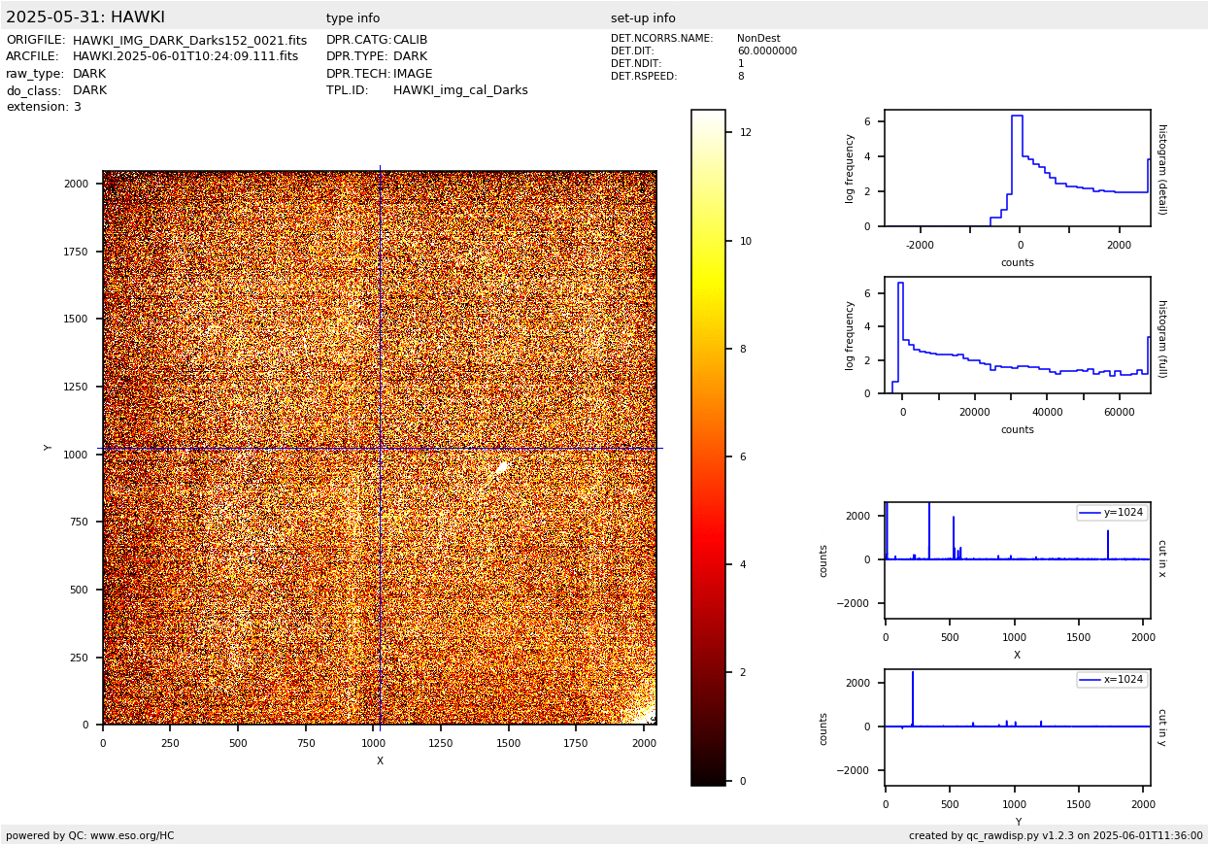Screen dimensions: 1209x845
Task: Click the y=1024 legend in cut in x plot
Action: click(x=1112, y=513)
